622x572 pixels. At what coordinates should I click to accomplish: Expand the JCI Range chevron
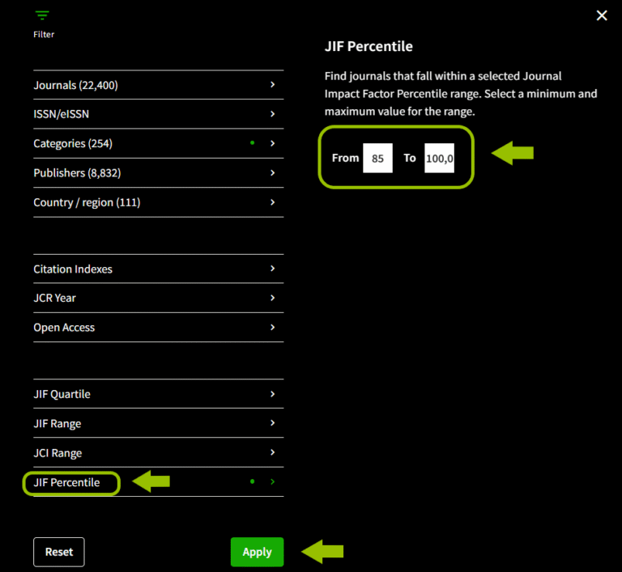272,452
